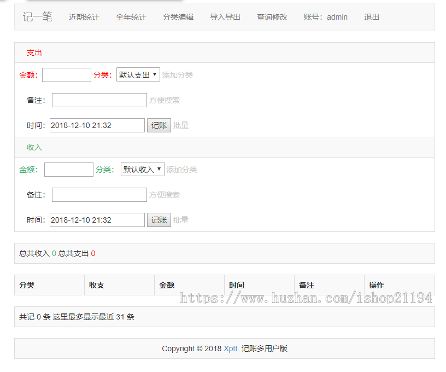Image resolution: width=446 pixels, height=372 pixels.
Task: Click the admin account name
Action: pos(337,17)
